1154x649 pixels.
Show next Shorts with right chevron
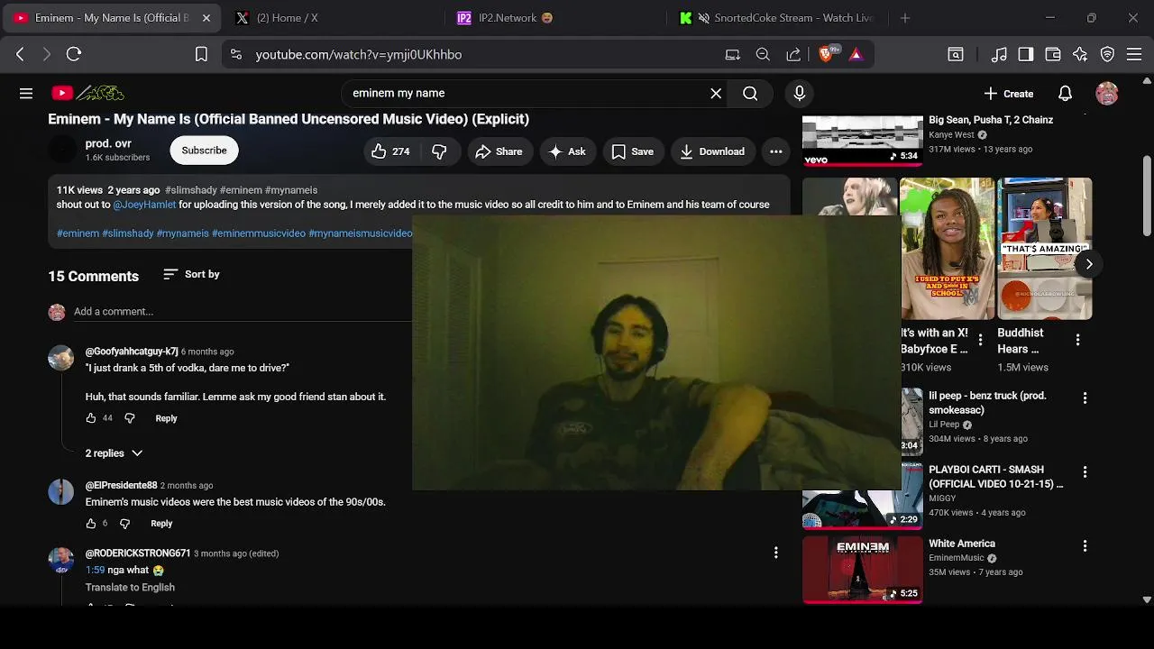coord(1089,264)
